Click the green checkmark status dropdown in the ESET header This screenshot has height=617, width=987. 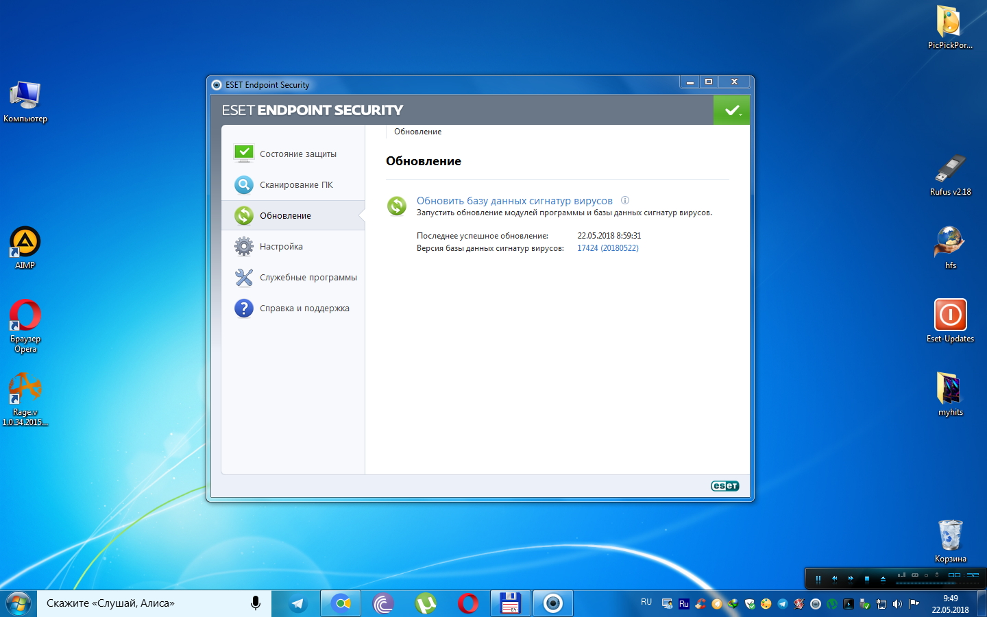[732, 110]
